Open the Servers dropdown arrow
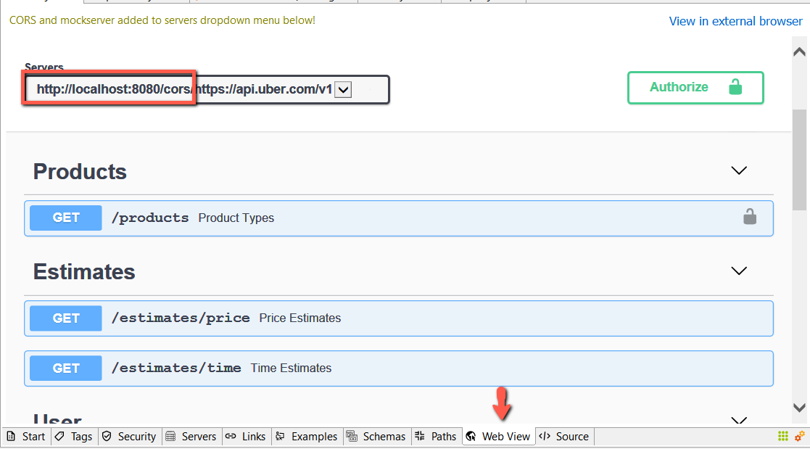This screenshot has width=810, height=449. 344,90
